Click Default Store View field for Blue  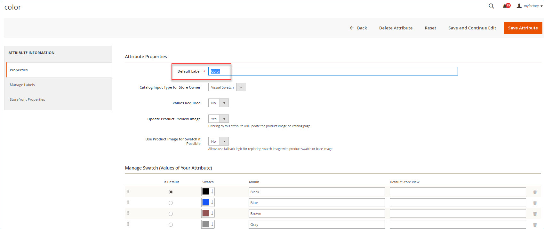[x=458, y=203]
